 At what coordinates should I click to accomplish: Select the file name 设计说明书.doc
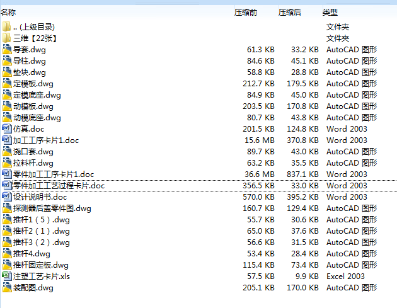[40, 197]
